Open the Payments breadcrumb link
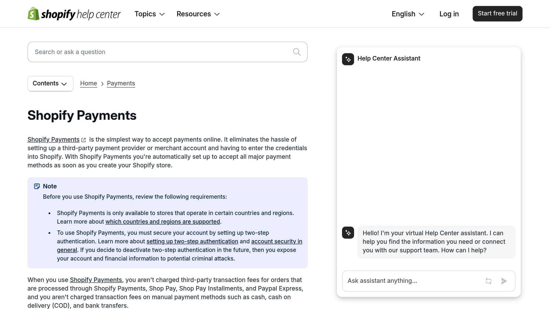This screenshot has width=550, height=309. click(121, 83)
